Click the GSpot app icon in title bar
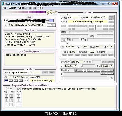The width and height of the screenshot is (122, 116). coord(4,4)
